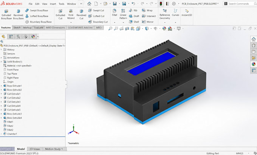The width and height of the screenshot is (257, 155).
Task: Select the Extruded Cut tool
Action: pyautogui.click(x=60, y=15)
